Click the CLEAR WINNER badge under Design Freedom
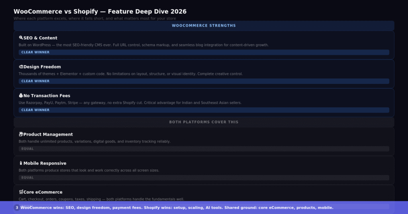Image resolution: width=408 pixels, height=214 pixels. tap(204, 81)
